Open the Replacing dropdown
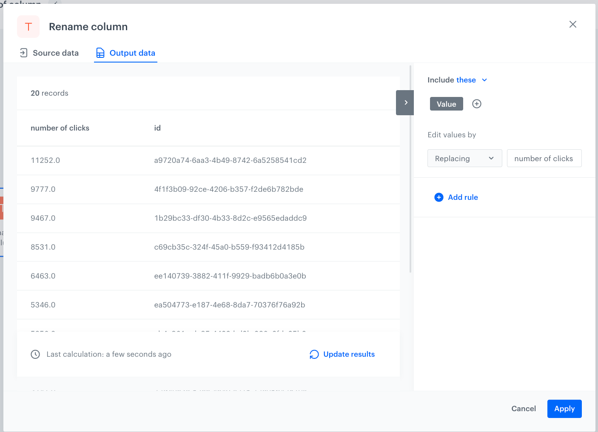This screenshot has height=432, width=598. coord(464,159)
